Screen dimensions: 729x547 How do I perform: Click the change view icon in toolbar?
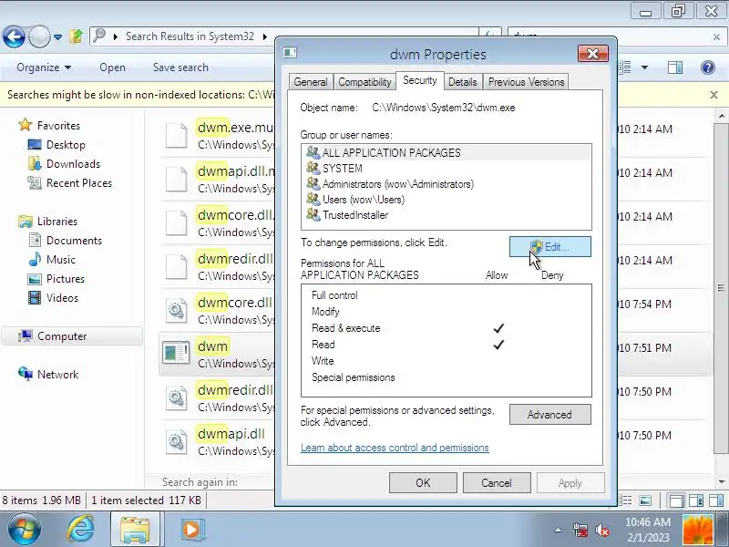[x=625, y=67]
